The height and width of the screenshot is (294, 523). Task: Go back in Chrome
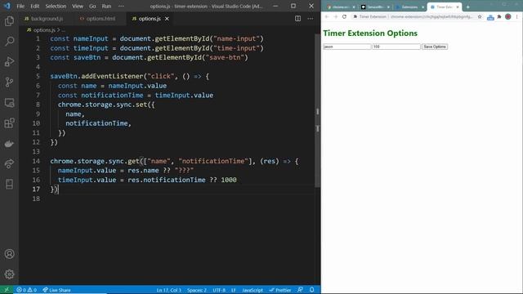coord(327,16)
